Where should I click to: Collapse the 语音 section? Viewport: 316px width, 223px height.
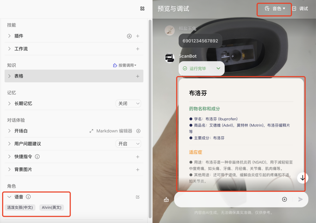click(9, 197)
